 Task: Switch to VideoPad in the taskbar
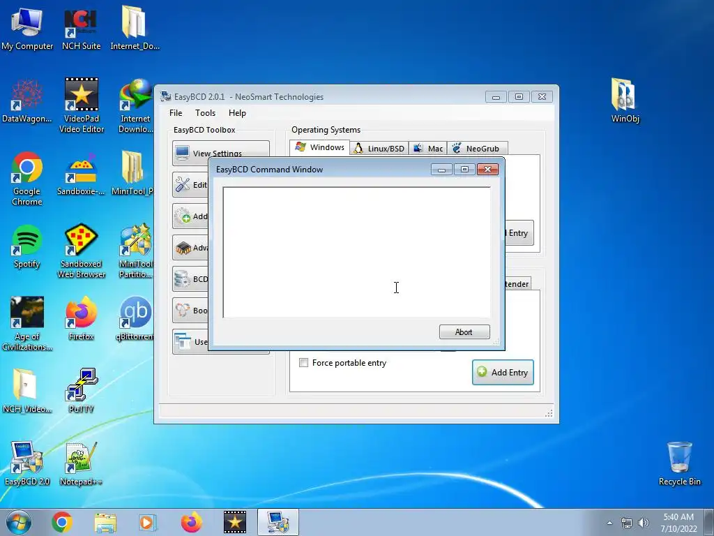tap(234, 522)
